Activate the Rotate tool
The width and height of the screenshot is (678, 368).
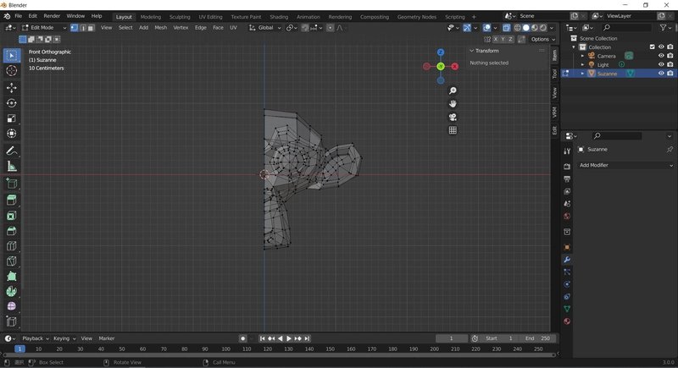pos(12,103)
